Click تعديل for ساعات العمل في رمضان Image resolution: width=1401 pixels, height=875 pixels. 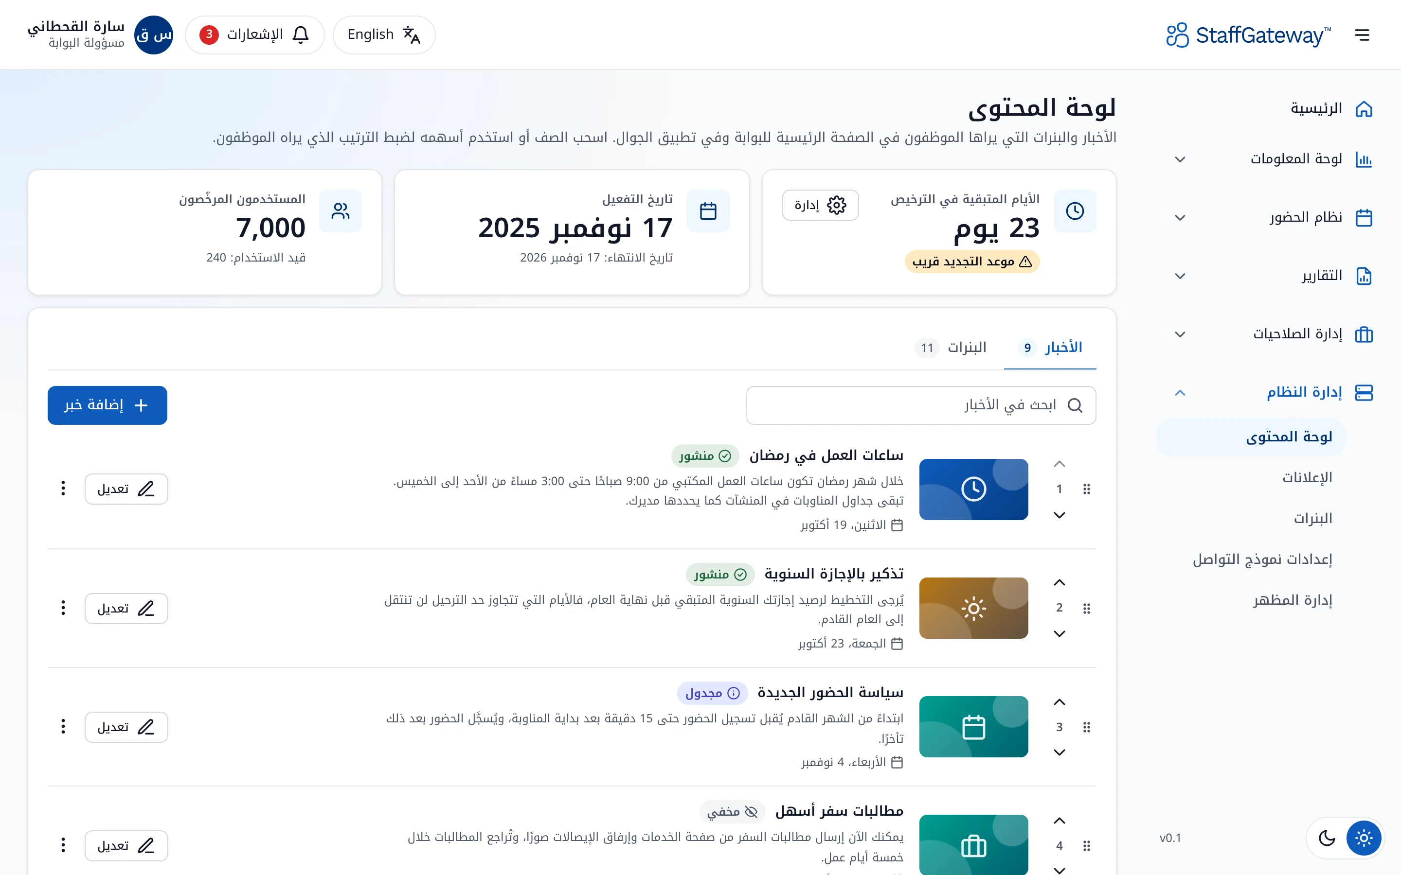click(126, 489)
